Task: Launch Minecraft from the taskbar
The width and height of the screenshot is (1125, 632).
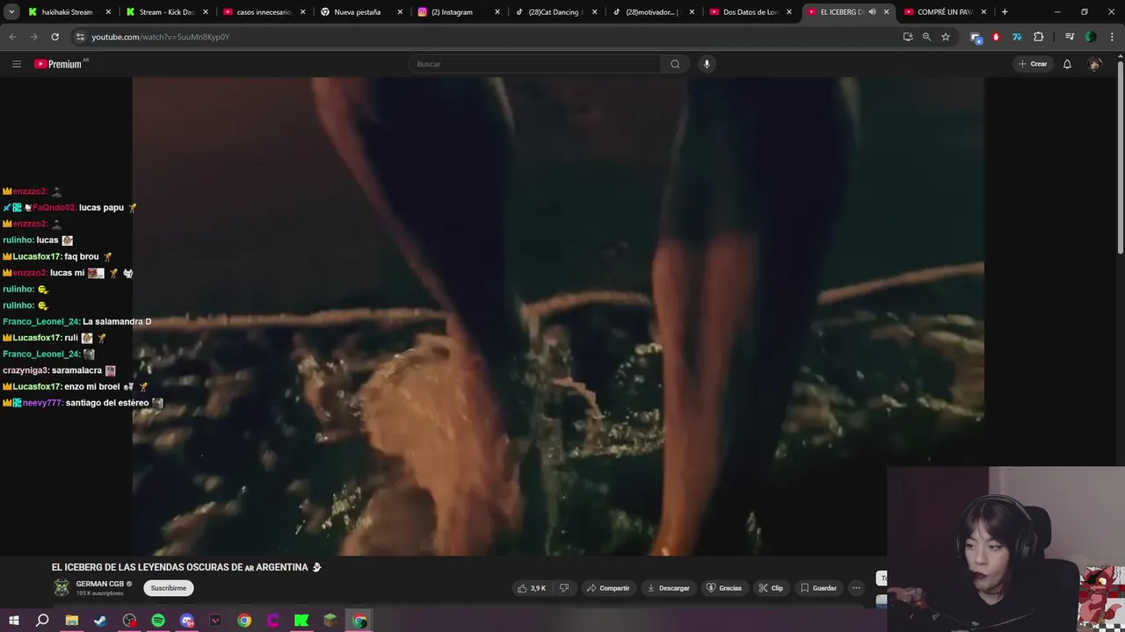Action: 330,621
